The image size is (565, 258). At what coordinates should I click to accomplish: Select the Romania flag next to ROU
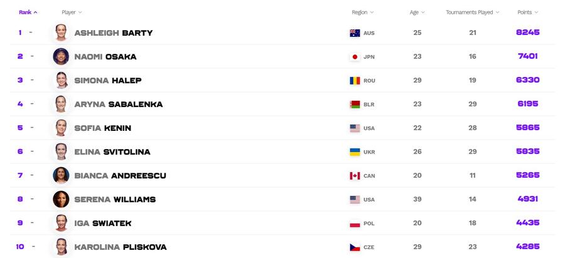pos(355,81)
